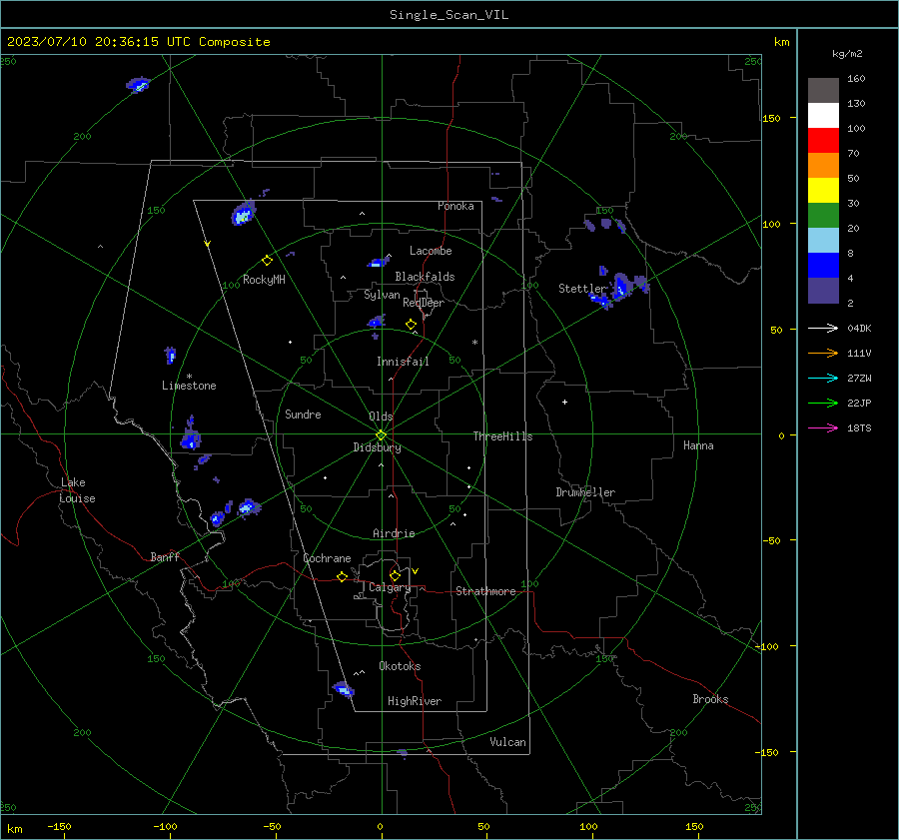899x840 pixels.
Task: Click the Olds town label
Action: coord(381,417)
